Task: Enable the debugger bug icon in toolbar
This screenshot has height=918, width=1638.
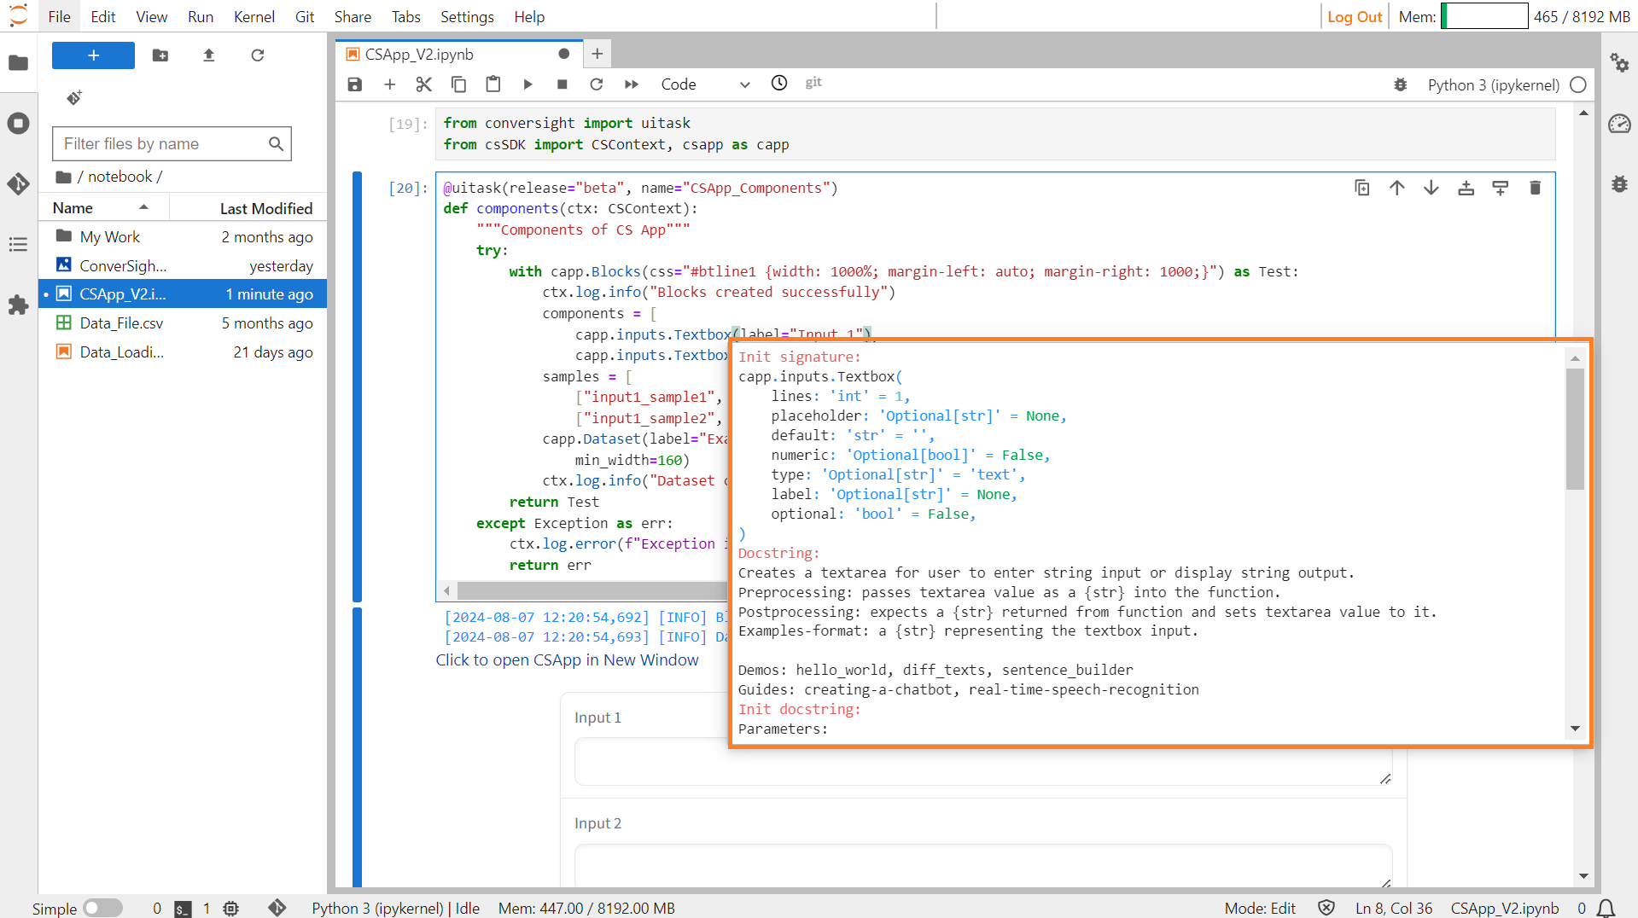Action: click(1401, 84)
